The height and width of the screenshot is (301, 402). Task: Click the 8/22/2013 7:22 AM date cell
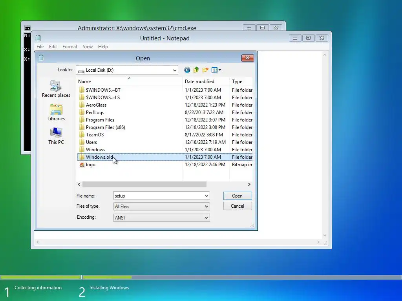click(204, 112)
